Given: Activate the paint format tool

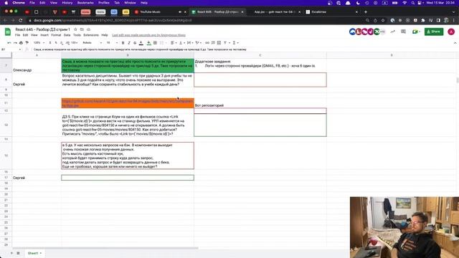Looking at the screenshot, I should 27,43.
